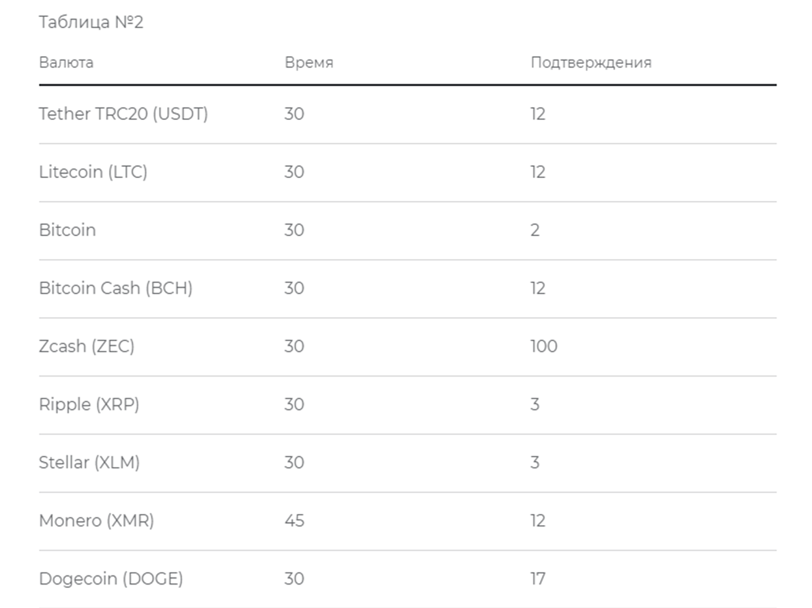
Task: Click the Bitcoin Cash (BCH) cell
Action: click(115, 288)
